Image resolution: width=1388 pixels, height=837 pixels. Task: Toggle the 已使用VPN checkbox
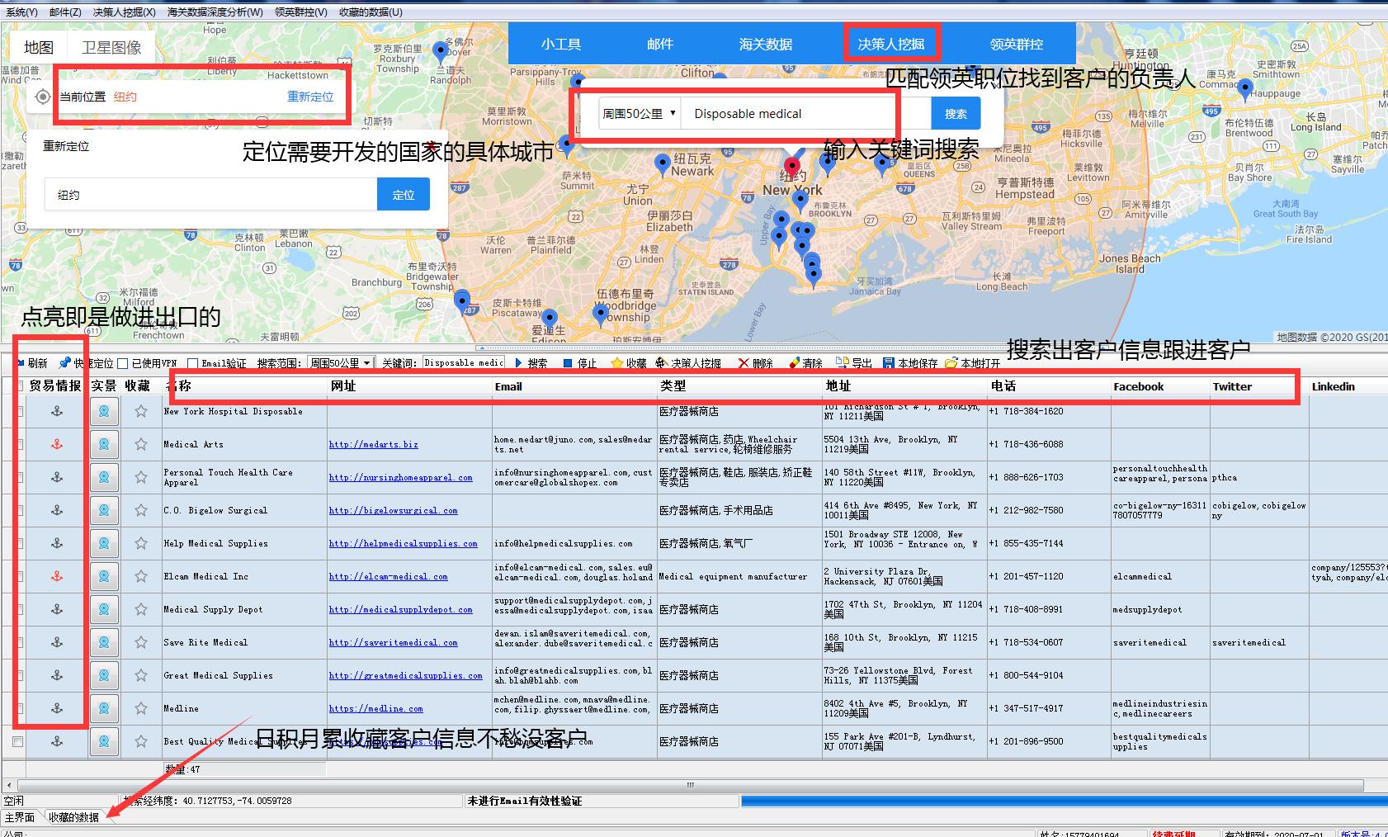pos(123,363)
